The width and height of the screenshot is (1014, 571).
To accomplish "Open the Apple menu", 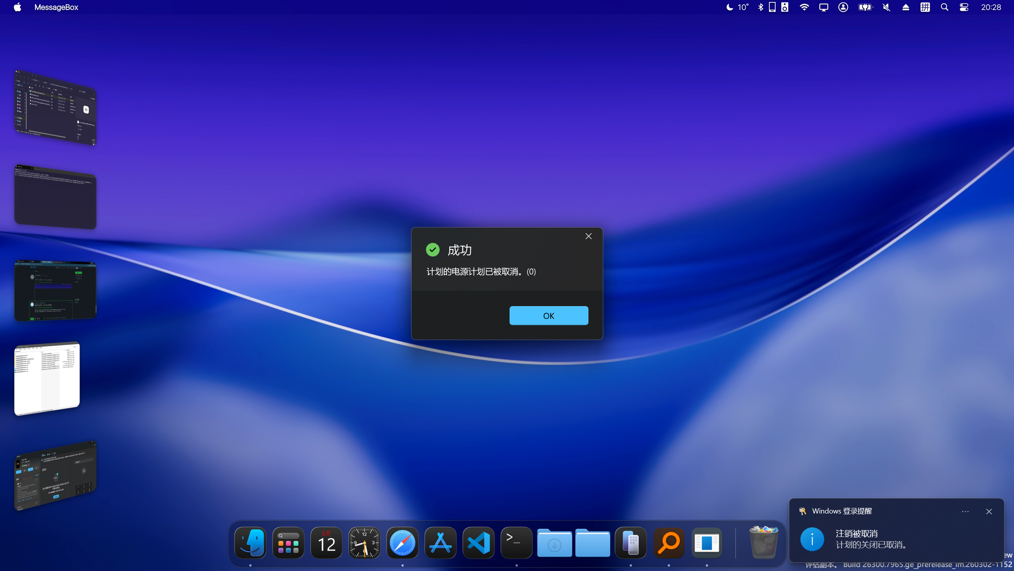I will (17, 7).
